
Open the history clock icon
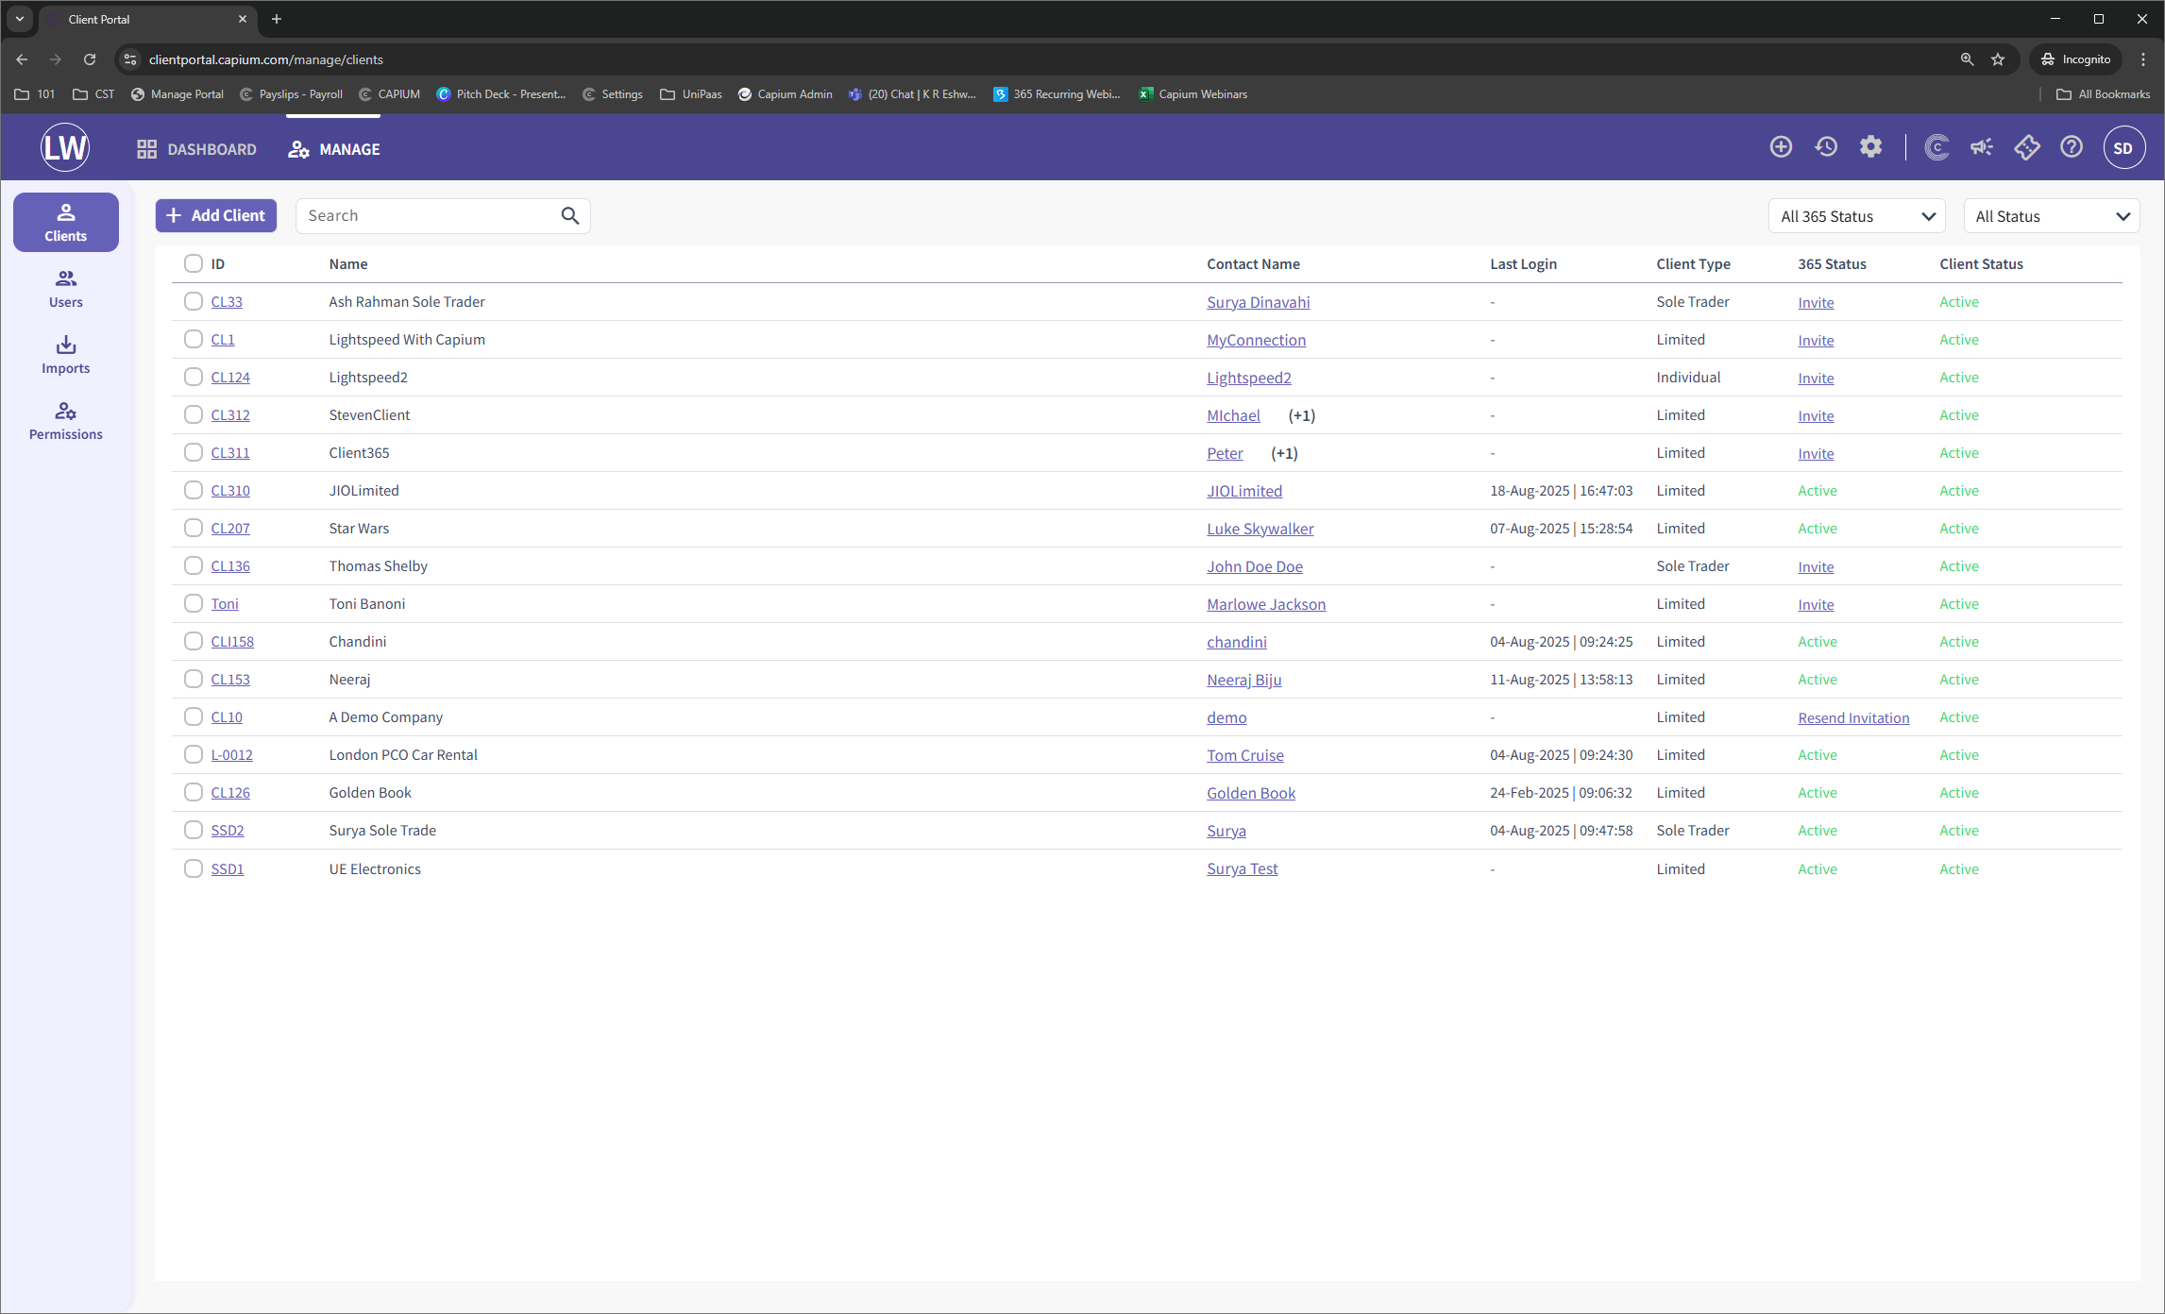click(1826, 147)
